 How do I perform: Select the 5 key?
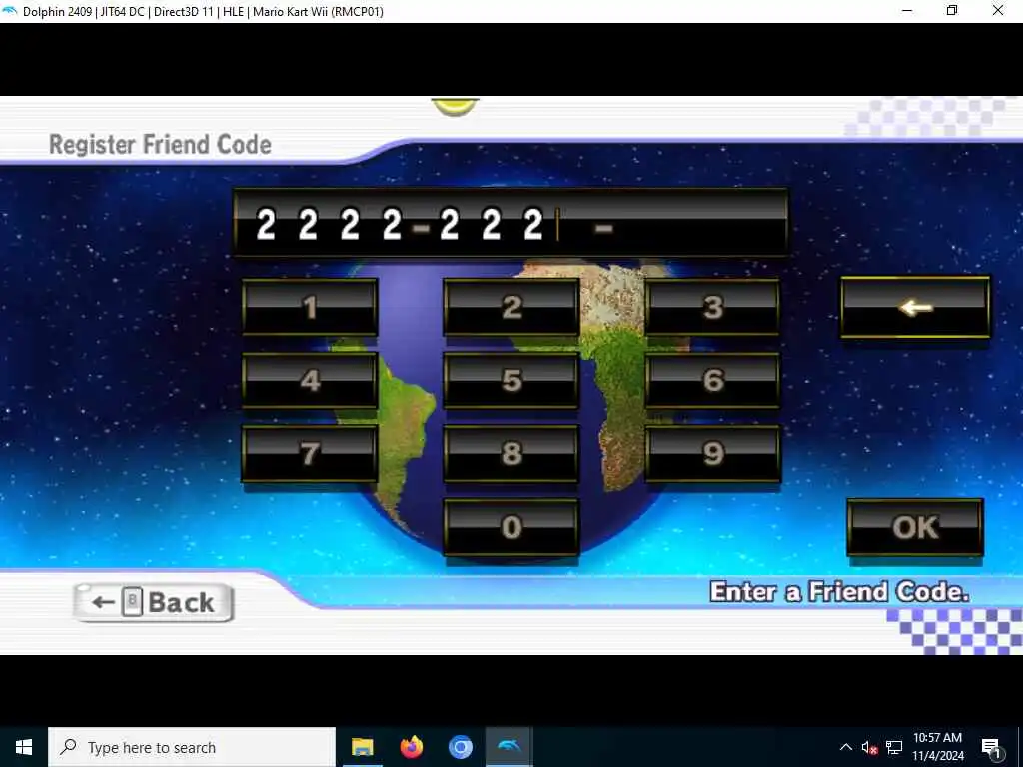tap(511, 381)
